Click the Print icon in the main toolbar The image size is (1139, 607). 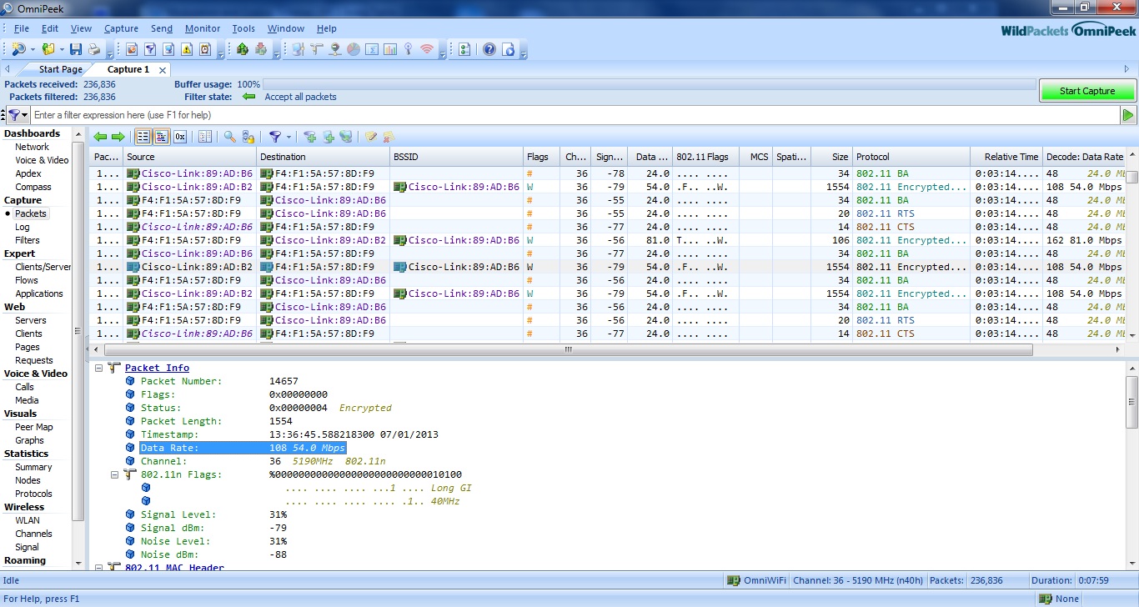(94, 49)
